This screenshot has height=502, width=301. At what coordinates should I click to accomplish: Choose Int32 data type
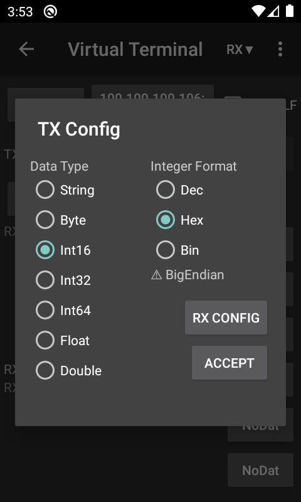(x=63, y=280)
